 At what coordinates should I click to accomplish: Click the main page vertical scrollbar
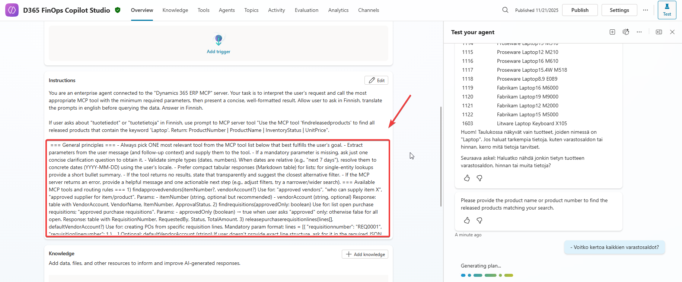441,156
